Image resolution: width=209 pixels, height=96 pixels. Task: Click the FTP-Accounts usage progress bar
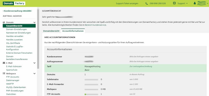(x=91, y=94)
